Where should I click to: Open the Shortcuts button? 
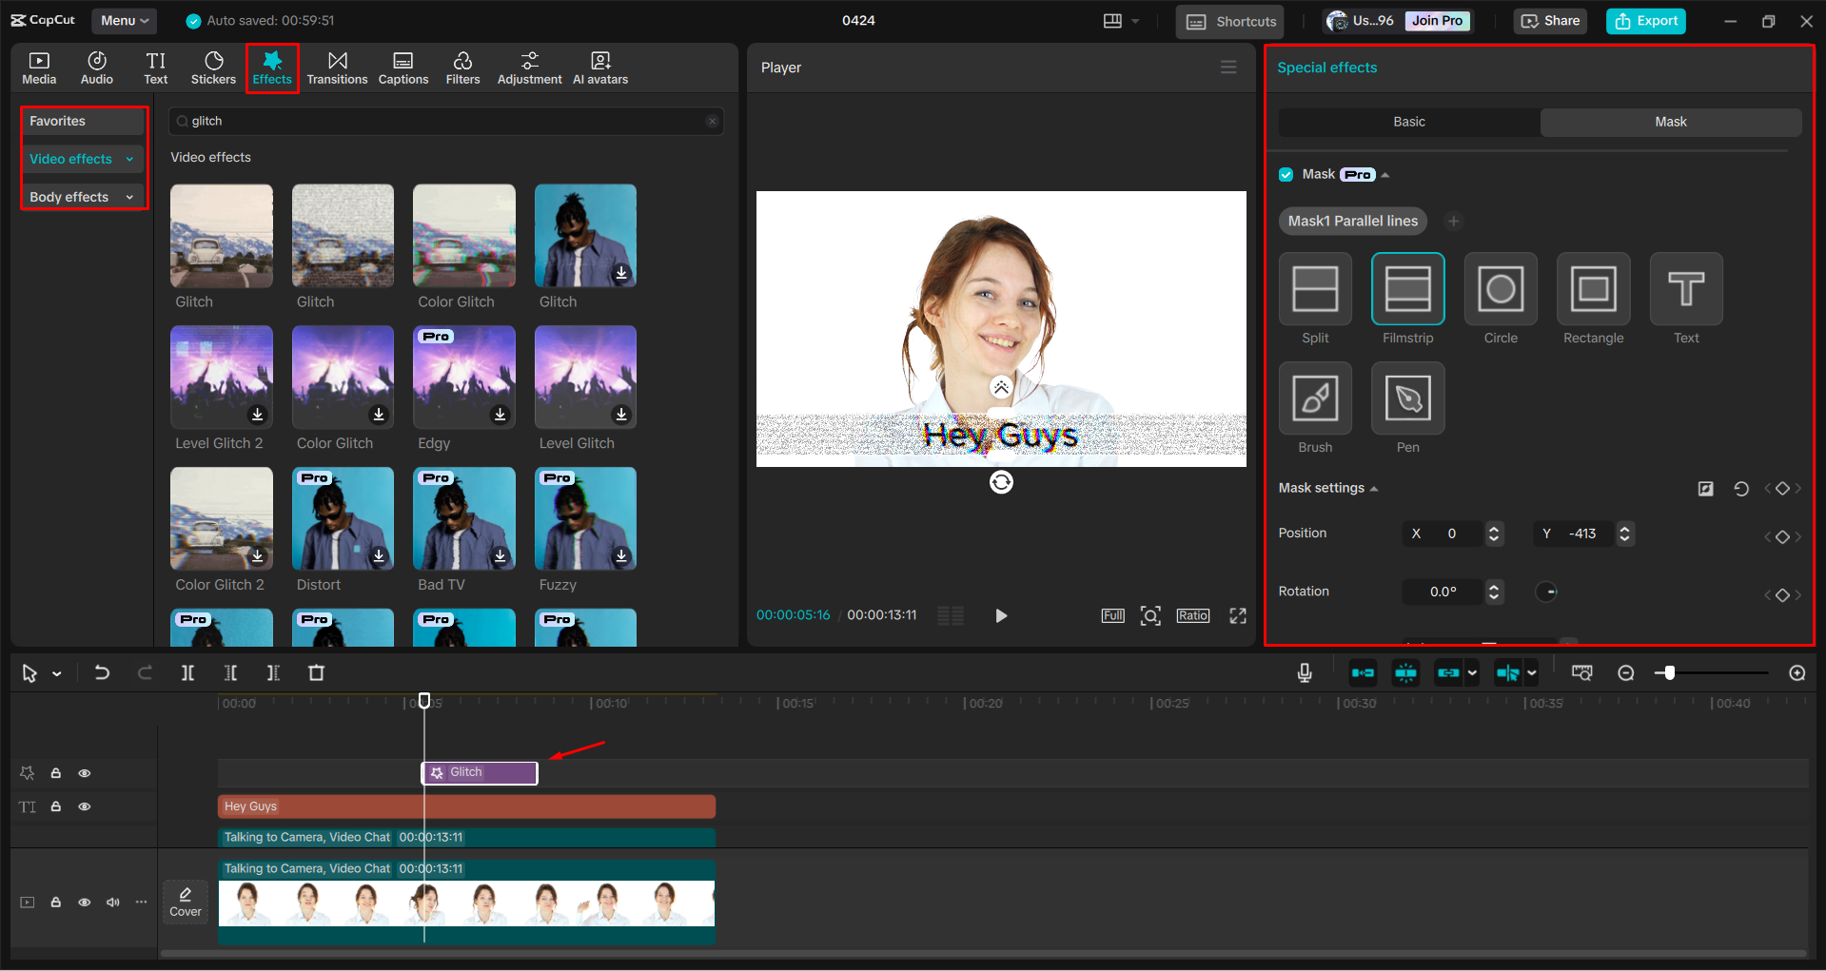(1230, 21)
